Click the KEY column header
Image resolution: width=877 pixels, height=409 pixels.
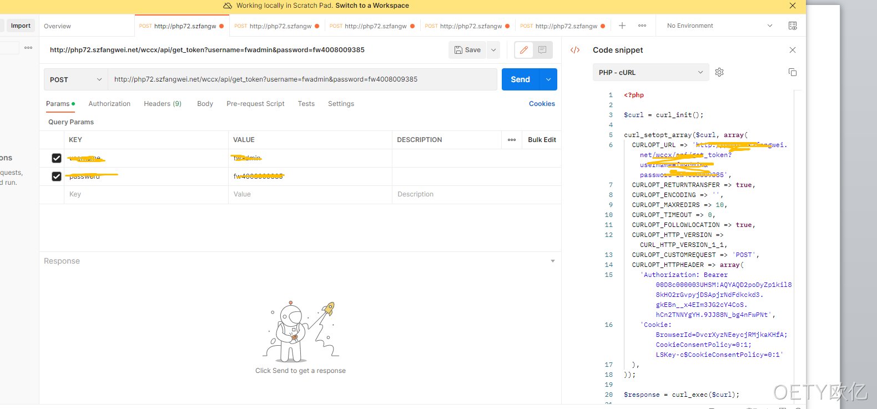(x=75, y=140)
